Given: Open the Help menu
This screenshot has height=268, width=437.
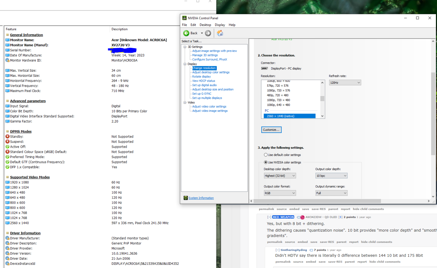Looking at the screenshot, I should tap(232, 25).
